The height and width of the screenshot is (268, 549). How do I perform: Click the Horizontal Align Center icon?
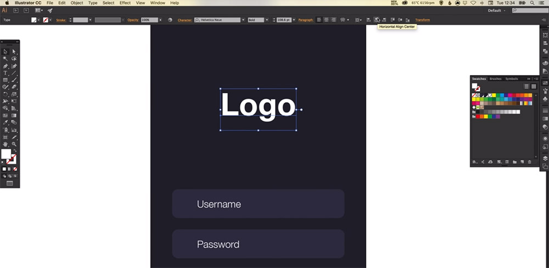(x=377, y=20)
